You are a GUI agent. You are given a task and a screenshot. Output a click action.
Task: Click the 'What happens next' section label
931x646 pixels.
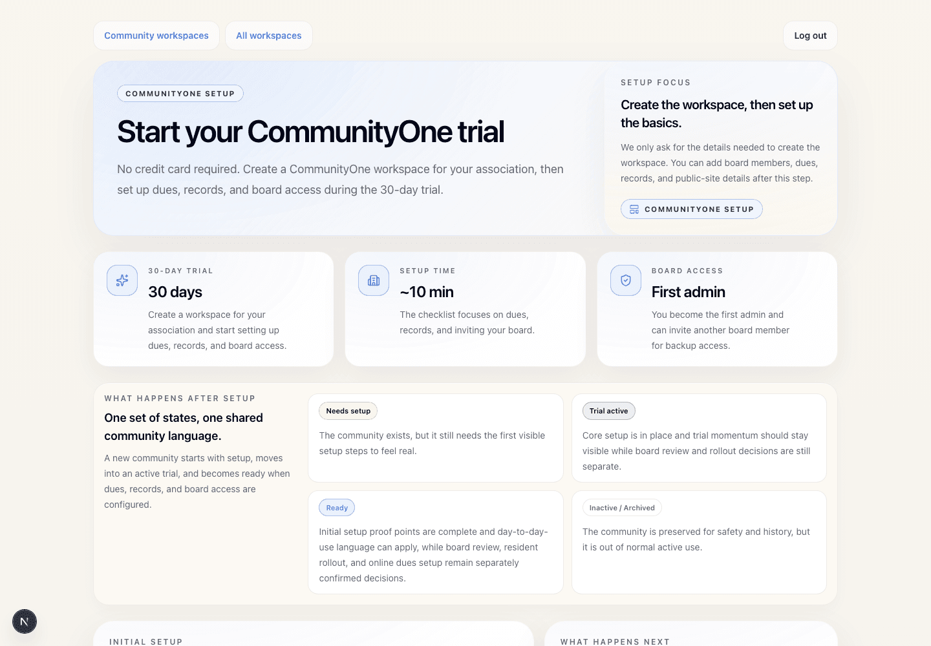pos(615,641)
